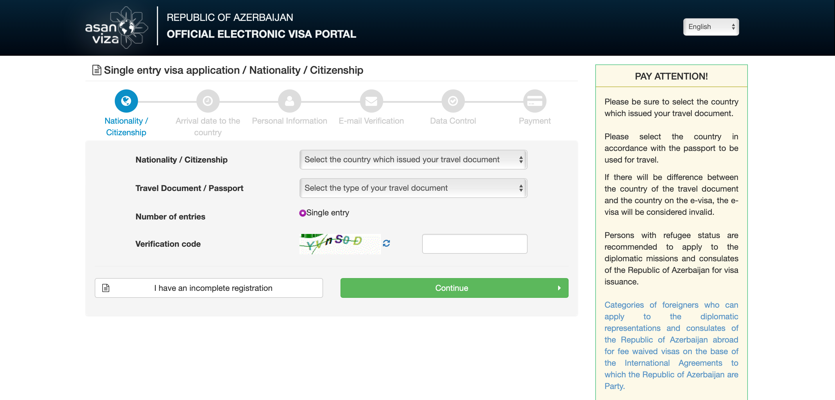Expand the Nationality/Citizenship country dropdown
This screenshot has width=835, height=400.
412,159
